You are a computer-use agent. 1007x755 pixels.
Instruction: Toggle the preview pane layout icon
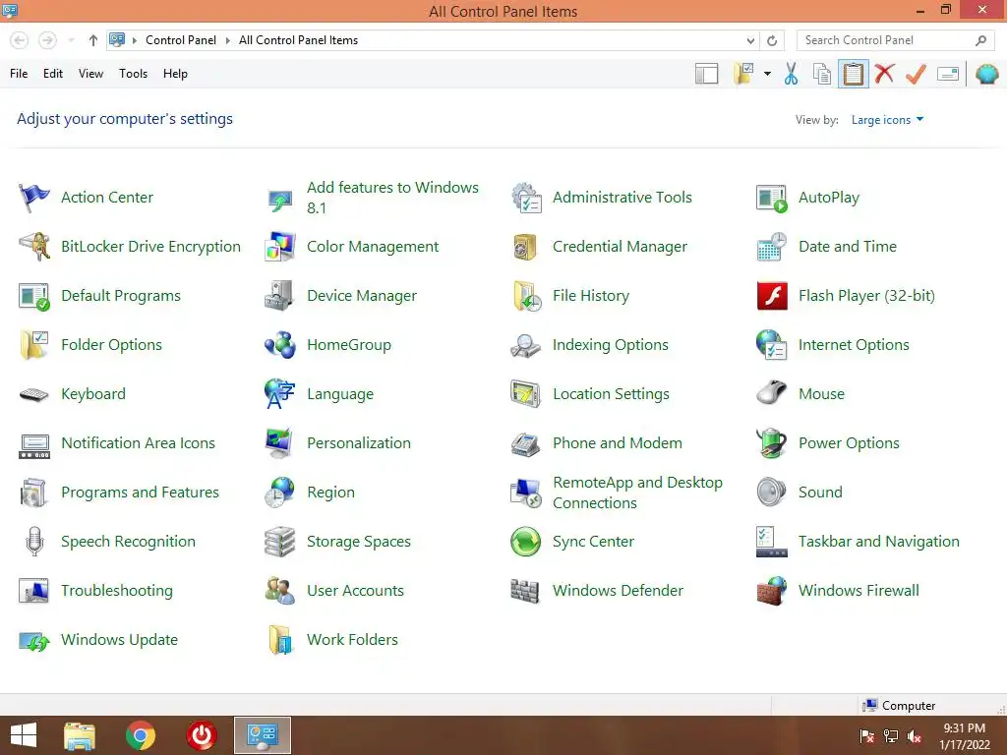(x=706, y=74)
